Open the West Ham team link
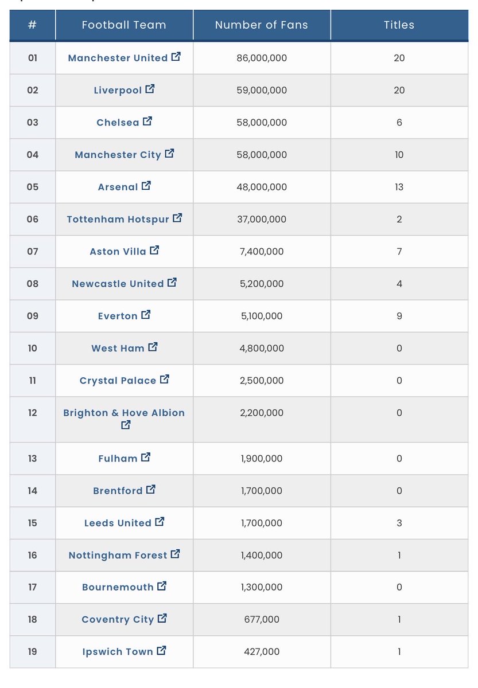 click(x=118, y=348)
